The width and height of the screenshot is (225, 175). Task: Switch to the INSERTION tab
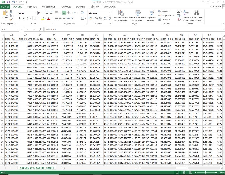coord(32,7)
